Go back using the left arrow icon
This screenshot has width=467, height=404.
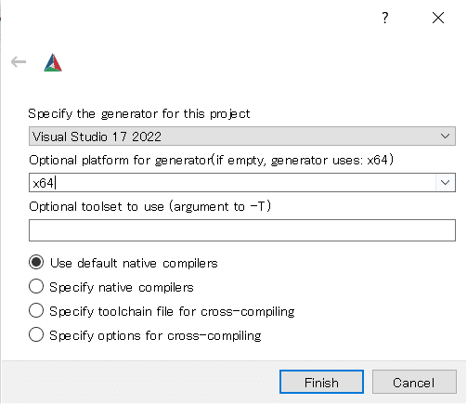pos(19,61)
